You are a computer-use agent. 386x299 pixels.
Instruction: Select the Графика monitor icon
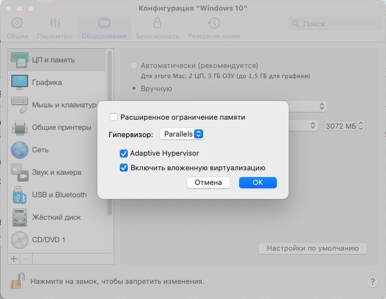(20, 83)
